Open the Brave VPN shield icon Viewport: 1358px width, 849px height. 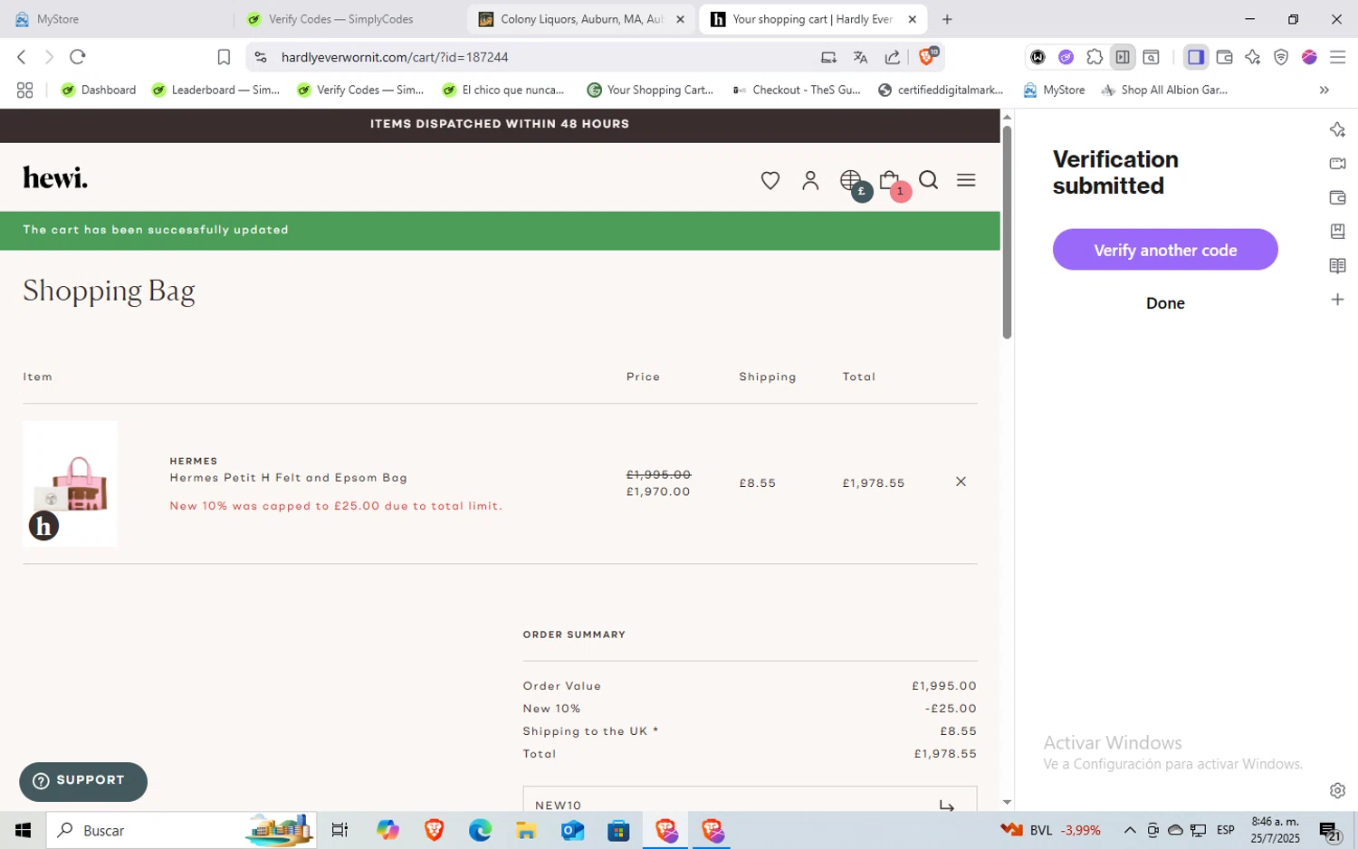[1280, 57]
